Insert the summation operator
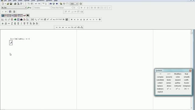 pos(24,24)
